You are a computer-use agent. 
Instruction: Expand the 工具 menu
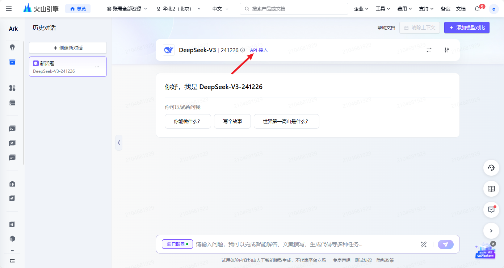pyautogui.click(x=383, y=9)
